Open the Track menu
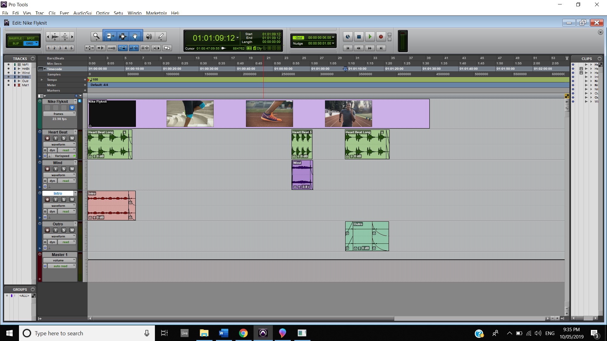607x341 pixels. 40,13
